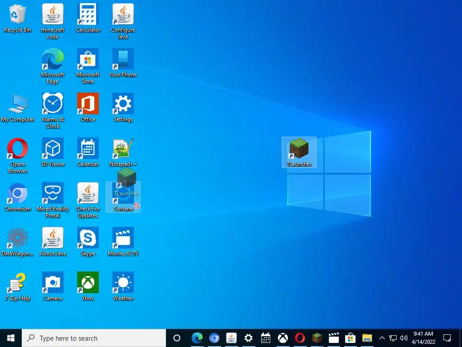
Task: Select the 7-Zip Help desktop shortcut
Action: click(x=18, y=287)
